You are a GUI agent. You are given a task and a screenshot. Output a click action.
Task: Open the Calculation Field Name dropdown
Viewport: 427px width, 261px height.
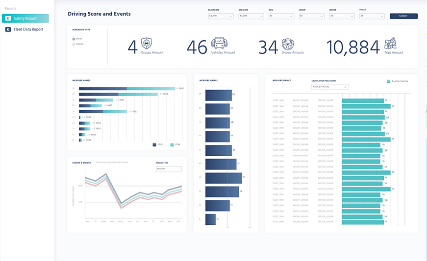330,87
